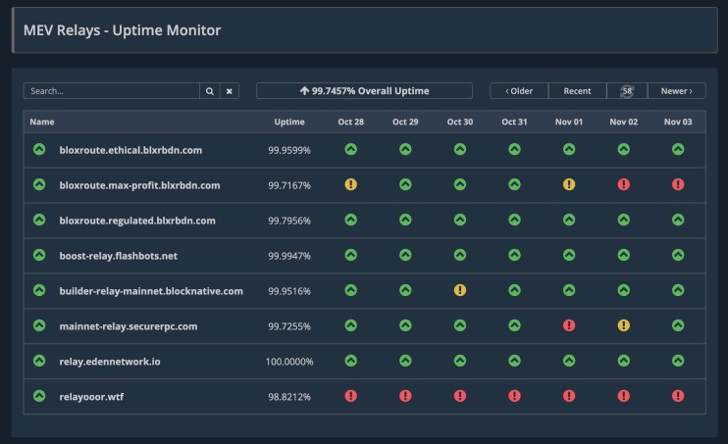Open the bloxroute.regulated.blxrbdn.com relay link
The height and width of the screenshot is (444, 728).
tap(136, 221)
